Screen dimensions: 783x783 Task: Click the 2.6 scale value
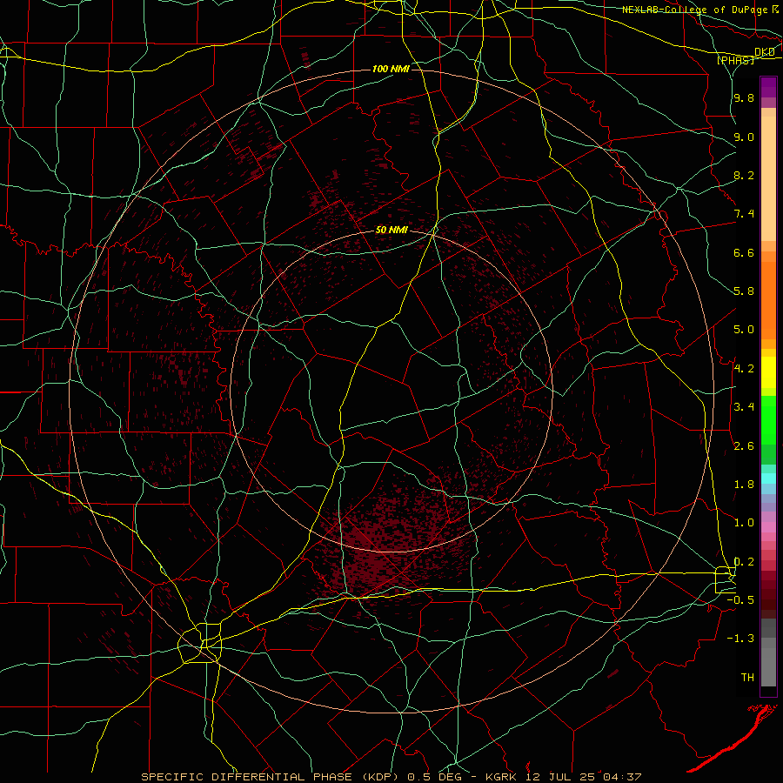pos(744,446)
